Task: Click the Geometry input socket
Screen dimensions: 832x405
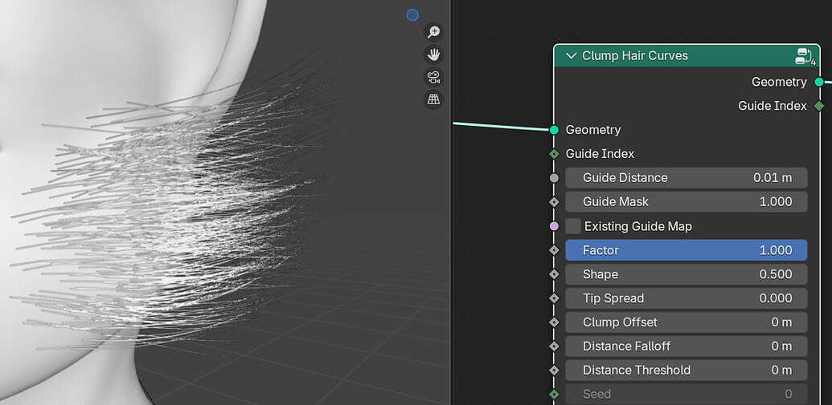Action: [555, 130]
